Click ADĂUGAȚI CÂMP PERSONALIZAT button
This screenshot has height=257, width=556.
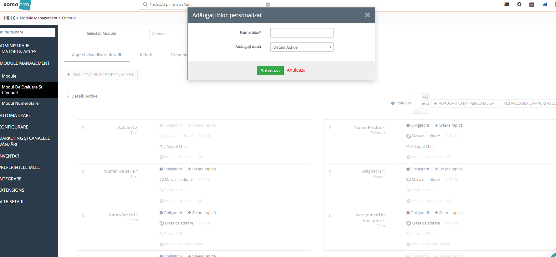point(465,103)
